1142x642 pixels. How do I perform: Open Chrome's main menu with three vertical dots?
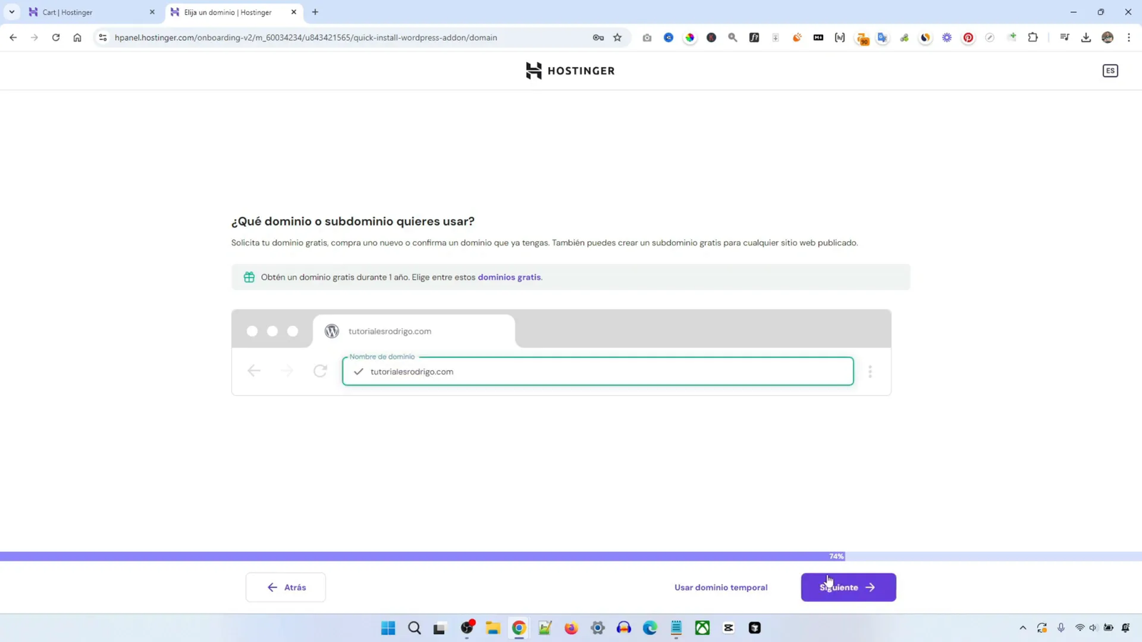coord(1129,38)
